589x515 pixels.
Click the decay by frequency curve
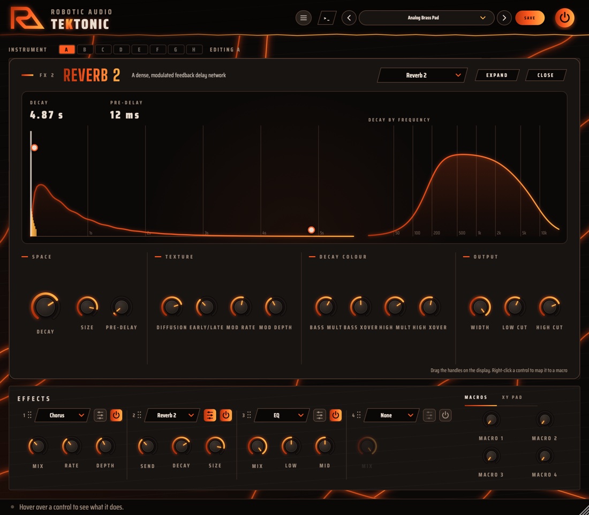click(464, 195)
